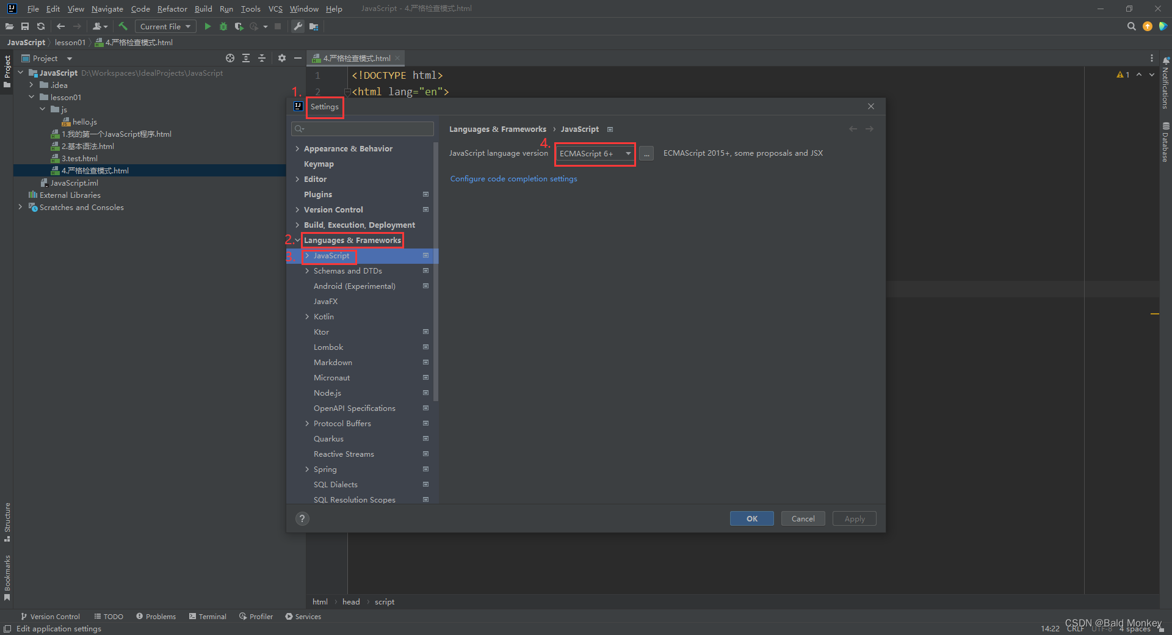Collapse Languages & Frameworks group
Viewport: 1172px width, 635px height.
[297, 241]
